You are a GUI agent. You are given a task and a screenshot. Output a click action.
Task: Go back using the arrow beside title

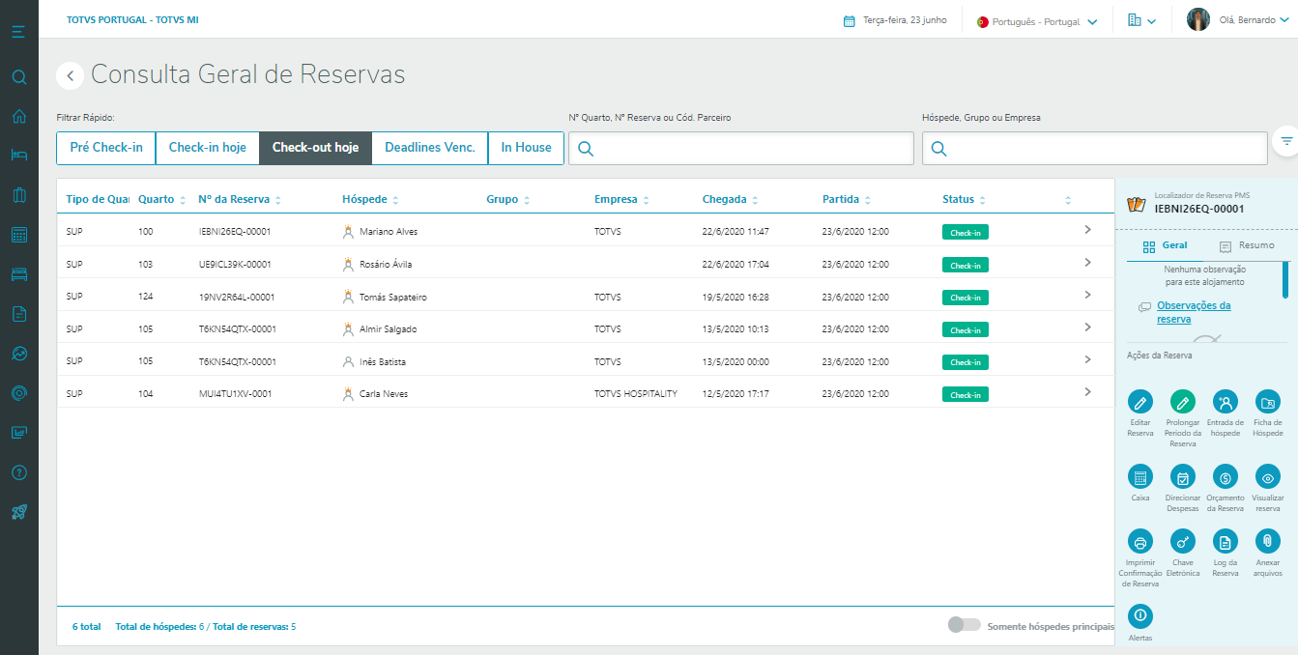point(70,75)
